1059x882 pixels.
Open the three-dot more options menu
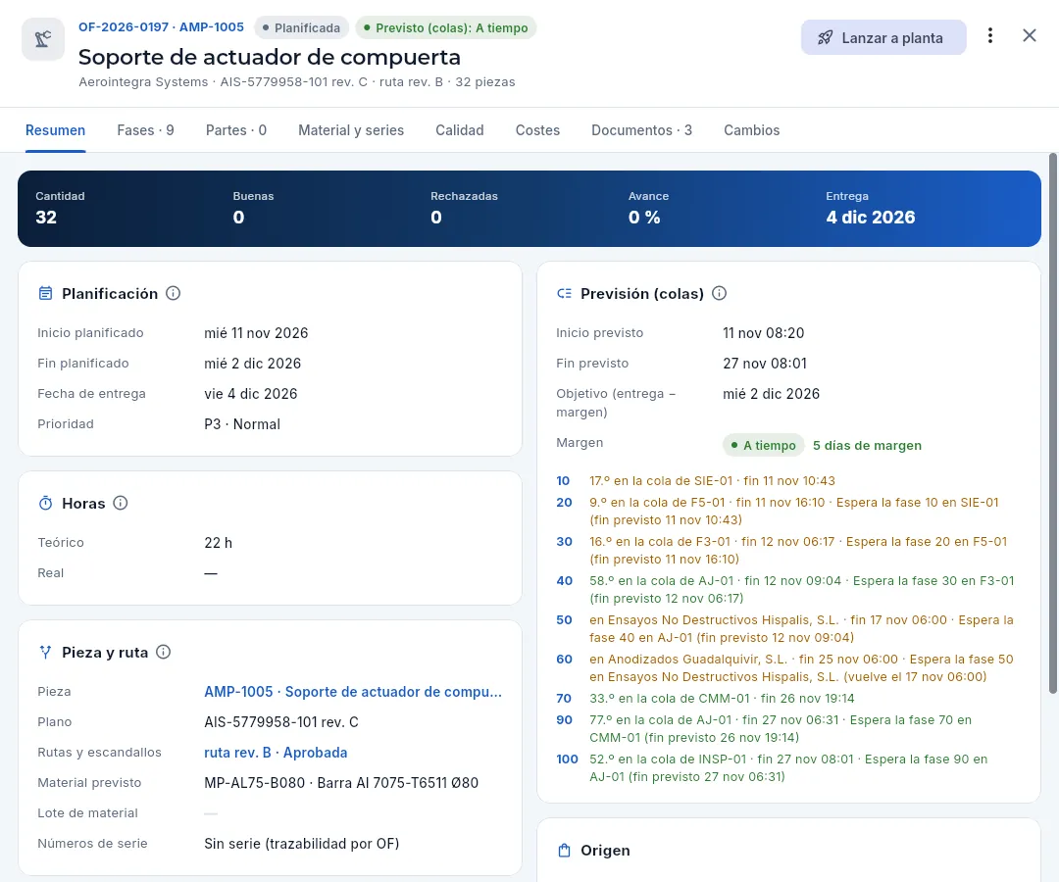pos(990,35)
